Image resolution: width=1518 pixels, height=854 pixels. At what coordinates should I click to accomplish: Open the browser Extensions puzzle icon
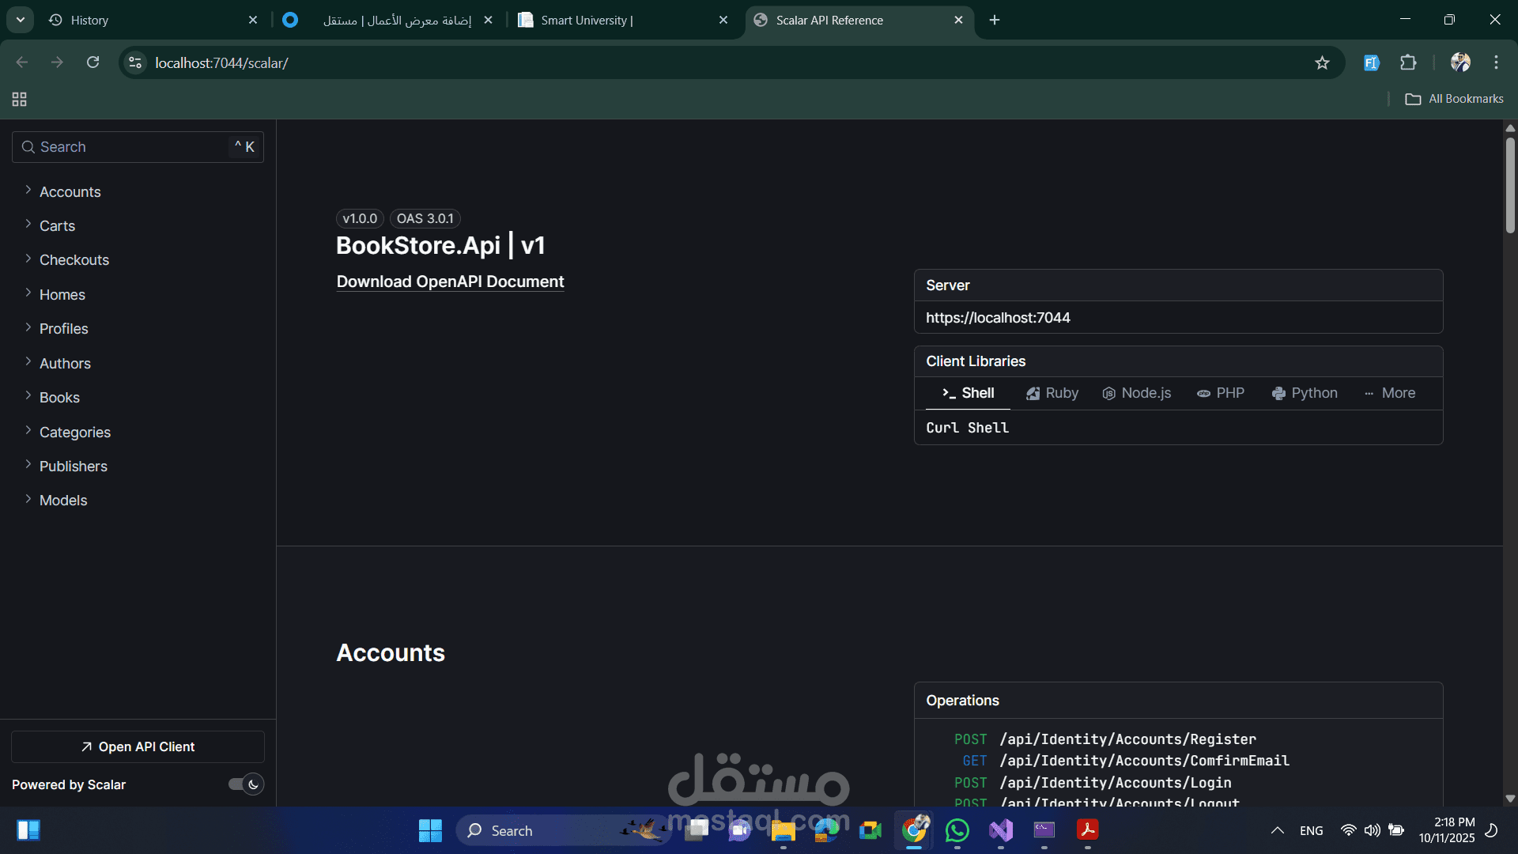click(x=1408, y=62)
